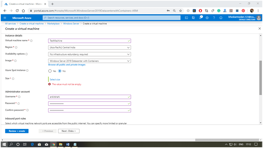Viewport: 263px width, 148px height.
Task: Close the Create a virtual machine blade
Action: [x=260, y=28]
